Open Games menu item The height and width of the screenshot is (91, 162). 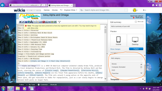[47, 10]
